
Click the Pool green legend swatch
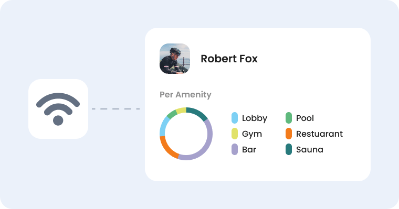coord(289,118)
